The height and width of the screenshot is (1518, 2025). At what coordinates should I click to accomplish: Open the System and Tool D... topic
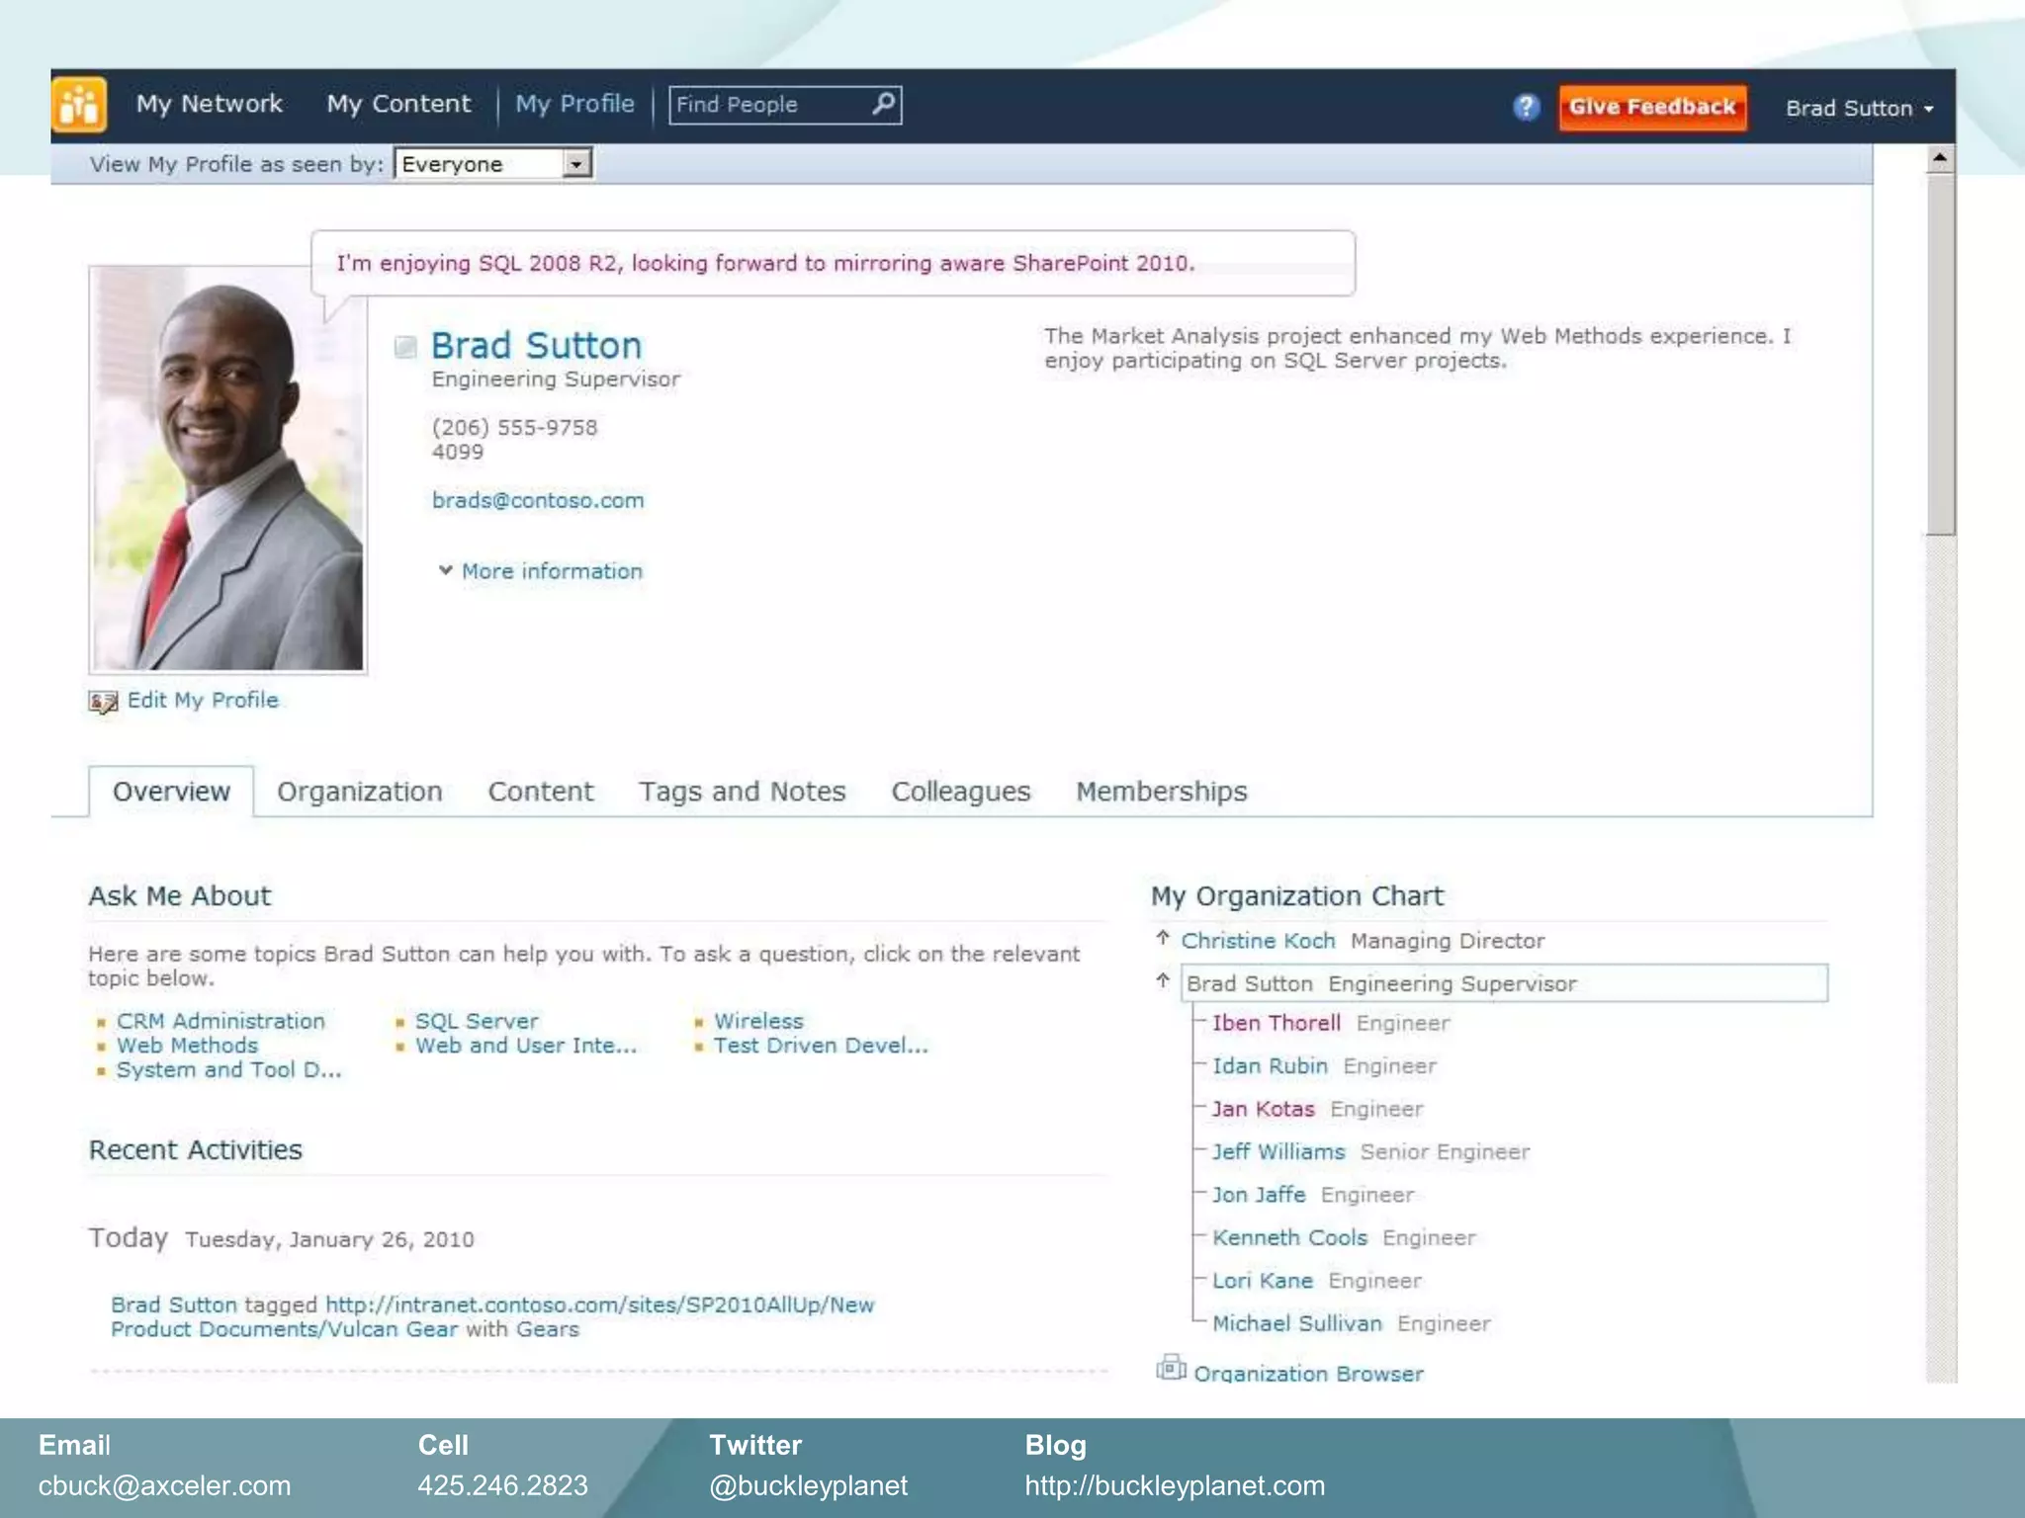pyautogui.click(x=228, y=1070)
